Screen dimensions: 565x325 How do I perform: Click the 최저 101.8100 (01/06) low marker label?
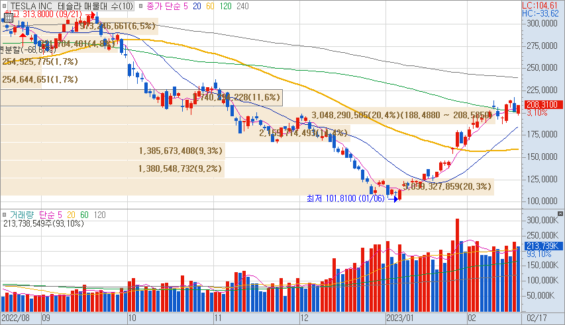coord(346,198)
